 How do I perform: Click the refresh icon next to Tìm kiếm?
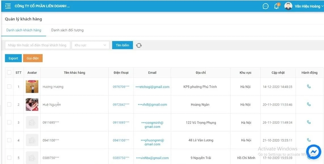(x=139, y=45)
